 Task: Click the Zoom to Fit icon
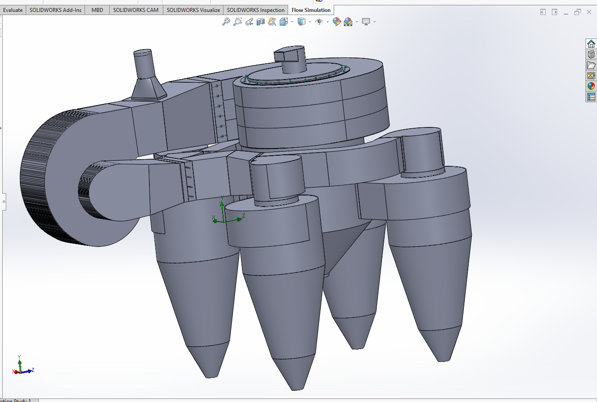pyautogui.click(x=226, y=22)
